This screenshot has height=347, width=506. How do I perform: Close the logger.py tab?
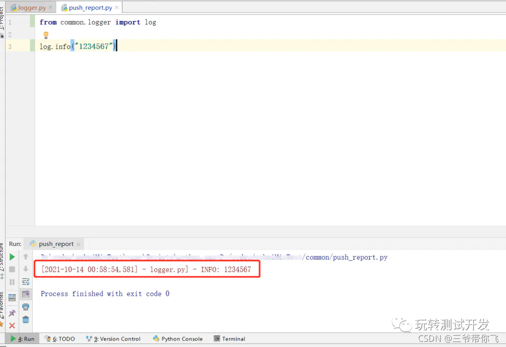tap(50, 7)
